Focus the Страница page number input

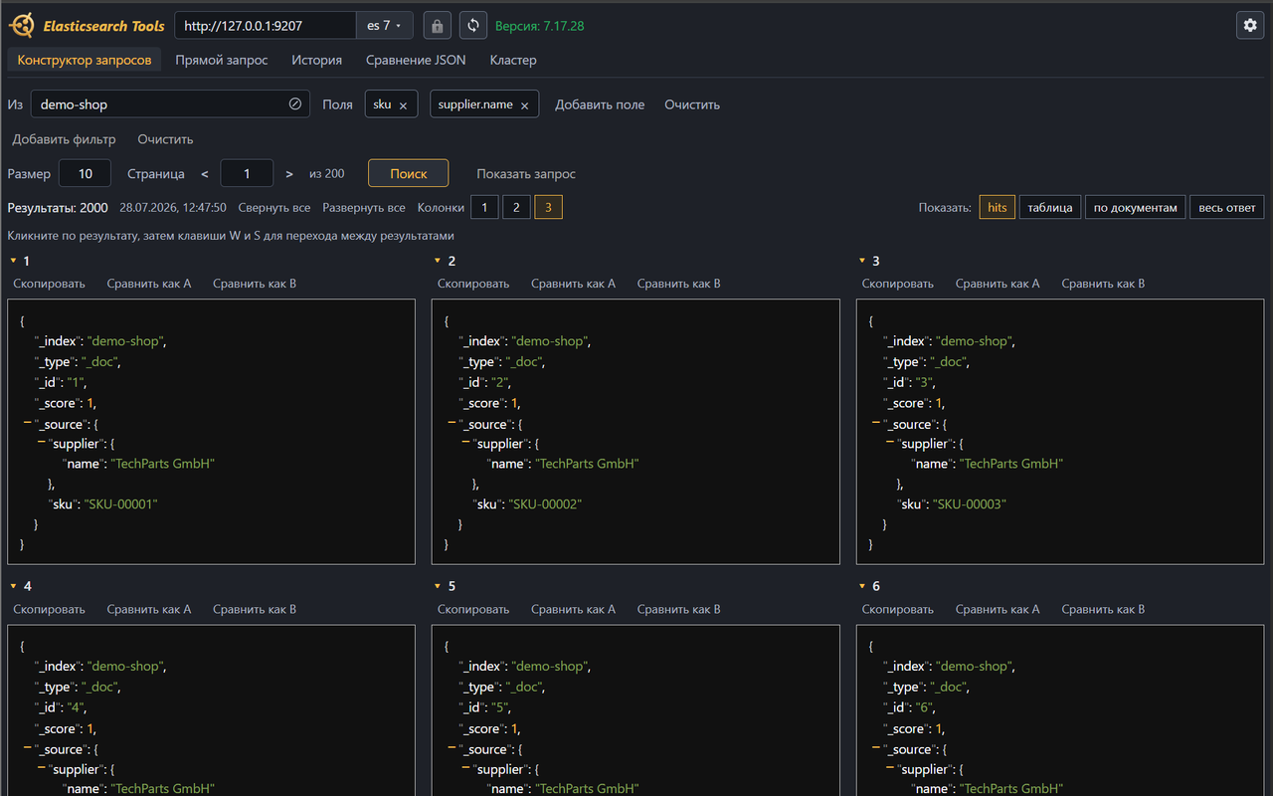247,173
